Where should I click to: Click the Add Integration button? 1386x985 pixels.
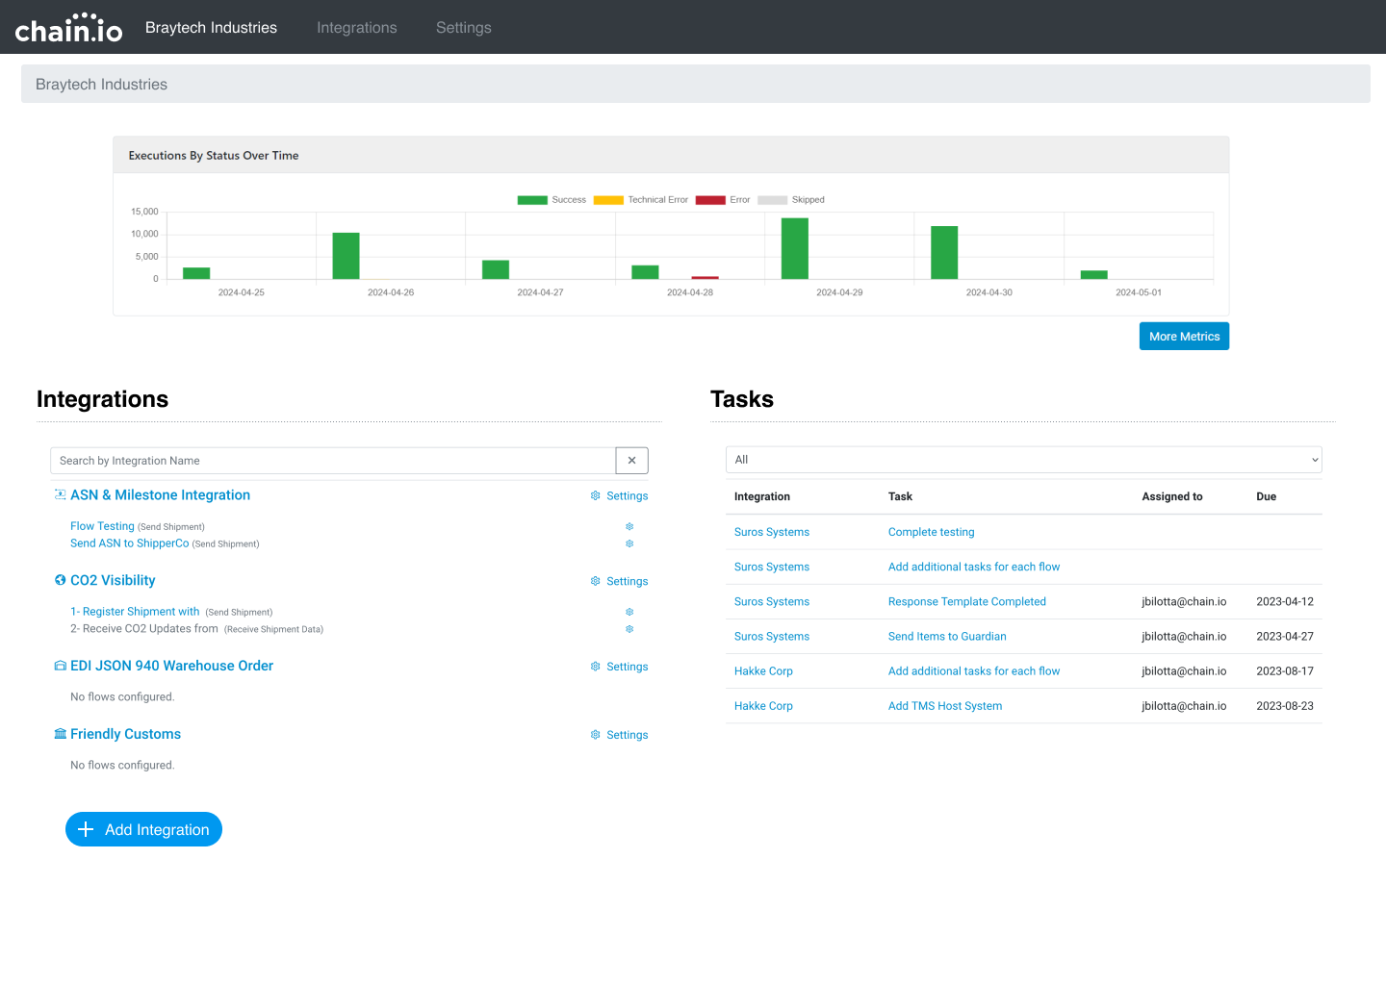[x=143, y=829]
